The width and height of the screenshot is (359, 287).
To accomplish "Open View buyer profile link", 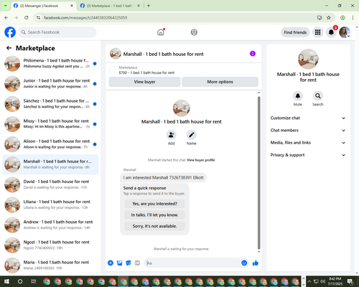I will click(201, 160).
